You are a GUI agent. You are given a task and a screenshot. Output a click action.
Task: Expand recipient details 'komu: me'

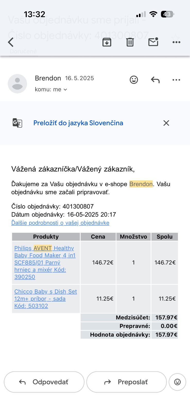point(51,90)
